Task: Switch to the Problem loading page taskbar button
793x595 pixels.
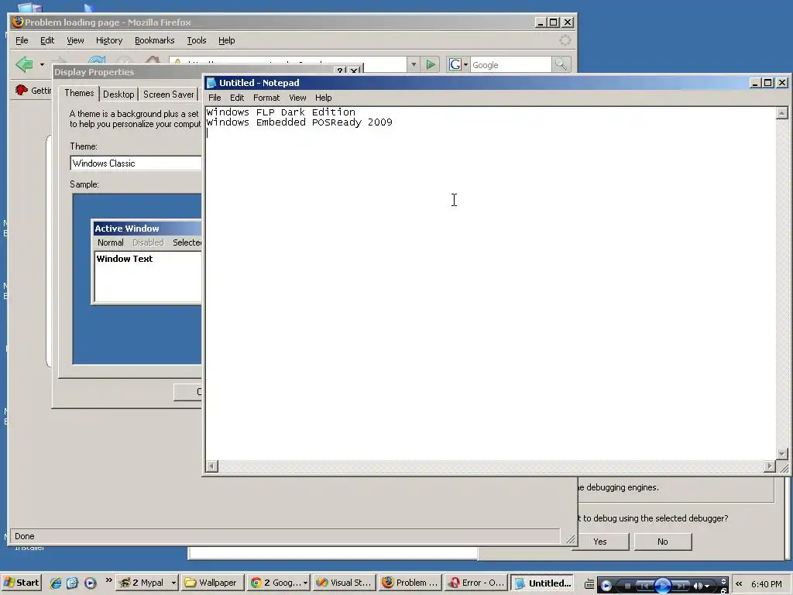Action: [x=410, y=583]
